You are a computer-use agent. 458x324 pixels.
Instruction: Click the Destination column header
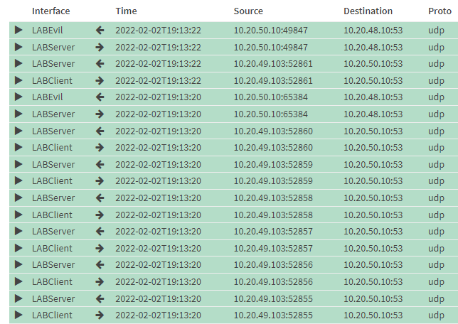(368, 11)
